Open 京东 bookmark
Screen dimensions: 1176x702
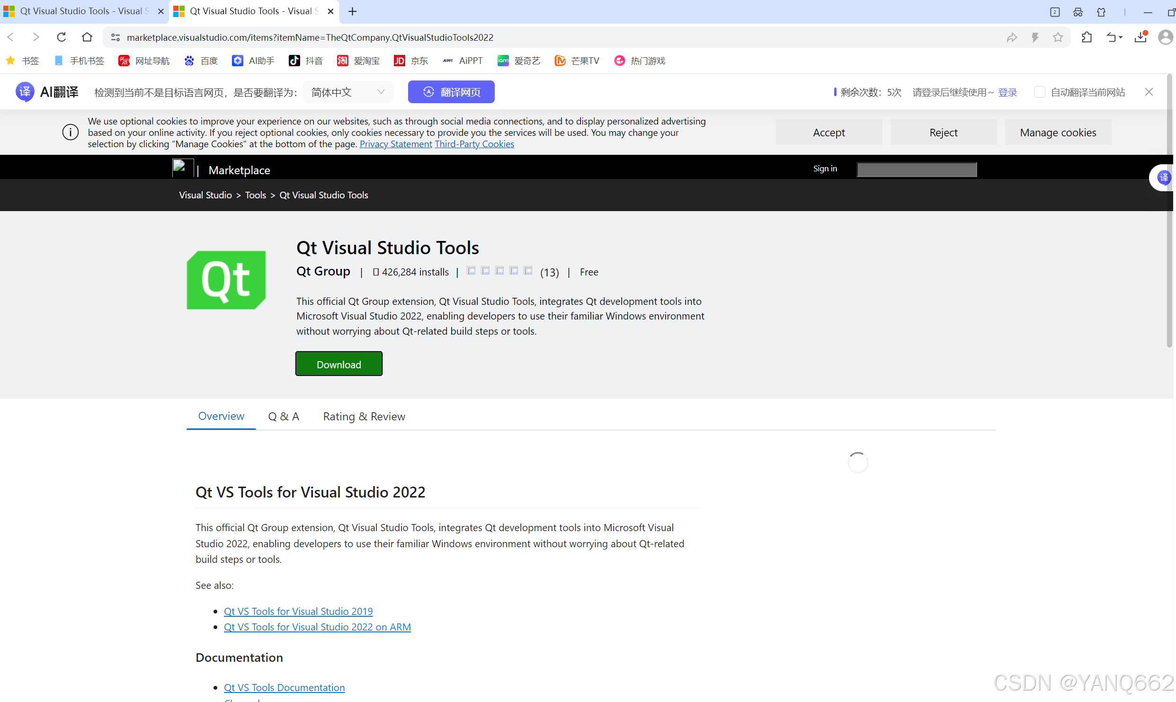pos(411,61)
